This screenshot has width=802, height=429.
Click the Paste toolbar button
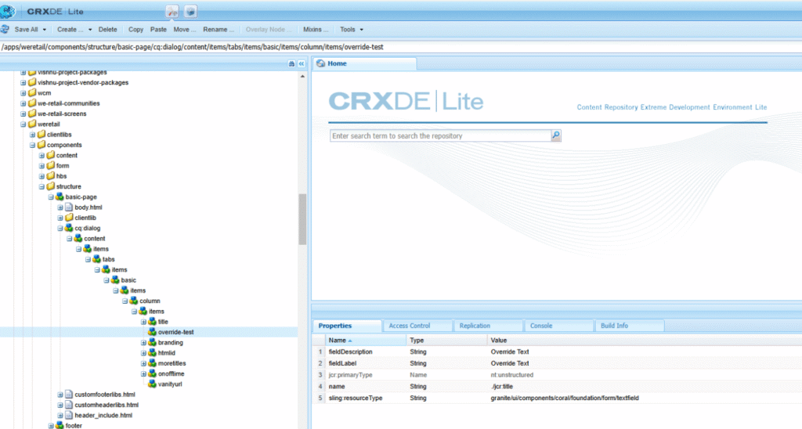tap(158, 30)
